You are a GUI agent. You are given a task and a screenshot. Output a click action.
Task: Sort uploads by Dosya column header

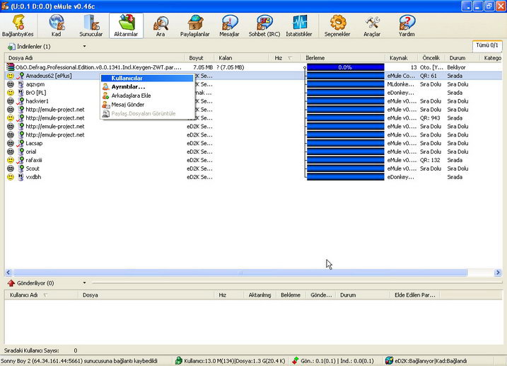point(146,294)
